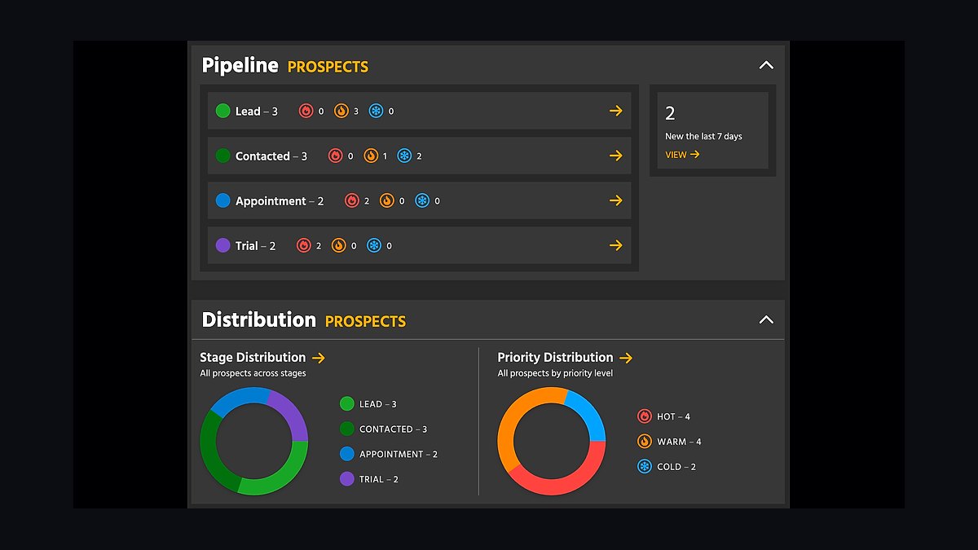The image size is (978, 550).
Task: Click the Stage Distribution heading
Action: [x=253, y=357]
